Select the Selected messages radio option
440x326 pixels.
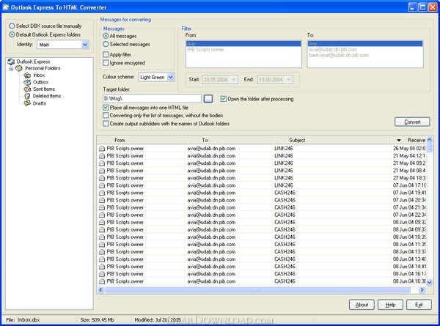click(x=106, y=44)
